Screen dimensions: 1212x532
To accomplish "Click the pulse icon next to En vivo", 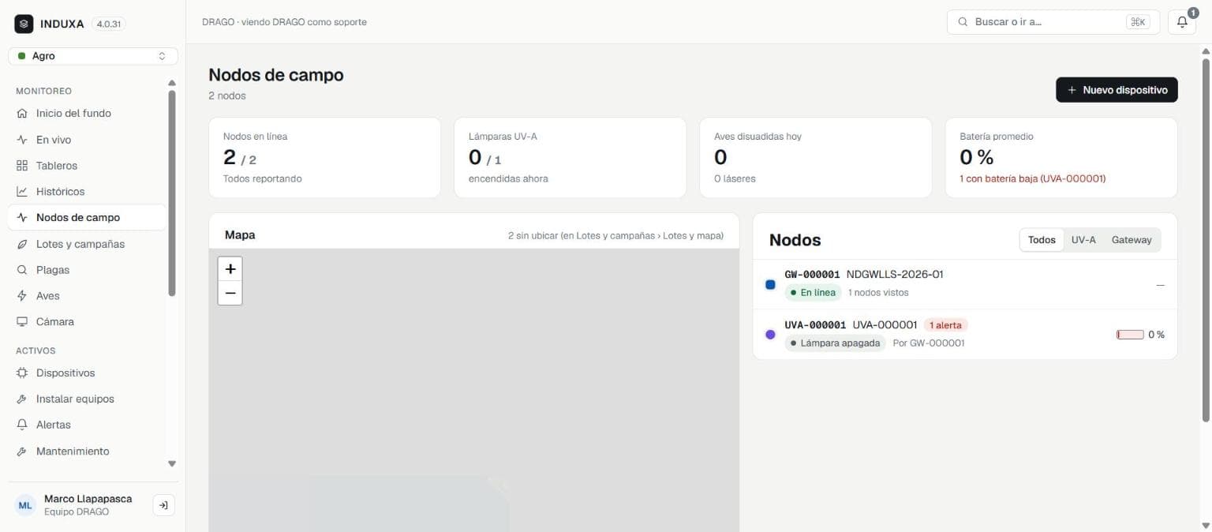I will tap(22, 140).
